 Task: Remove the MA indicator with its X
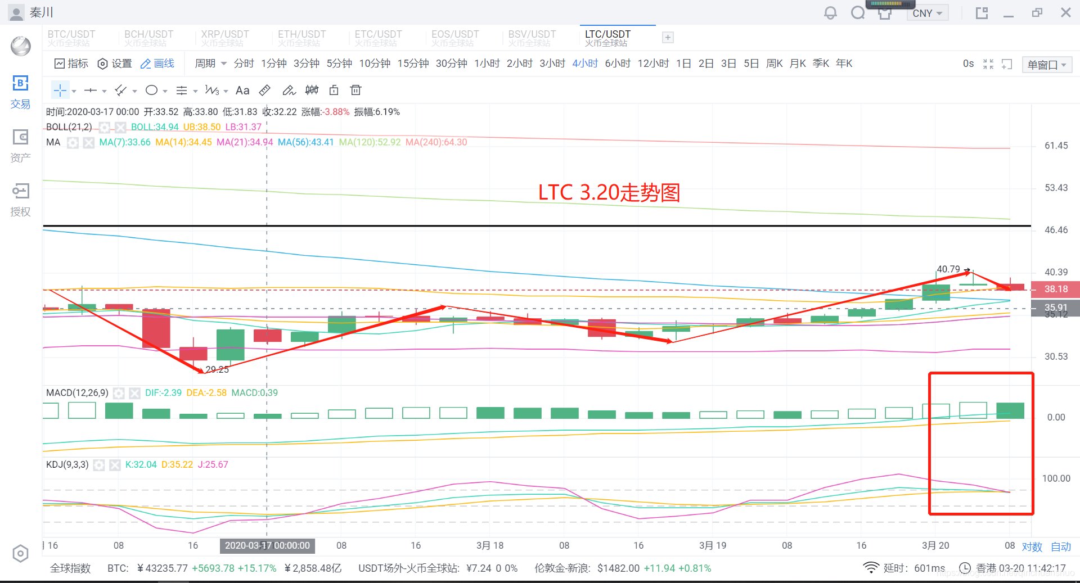click(88, 143)
